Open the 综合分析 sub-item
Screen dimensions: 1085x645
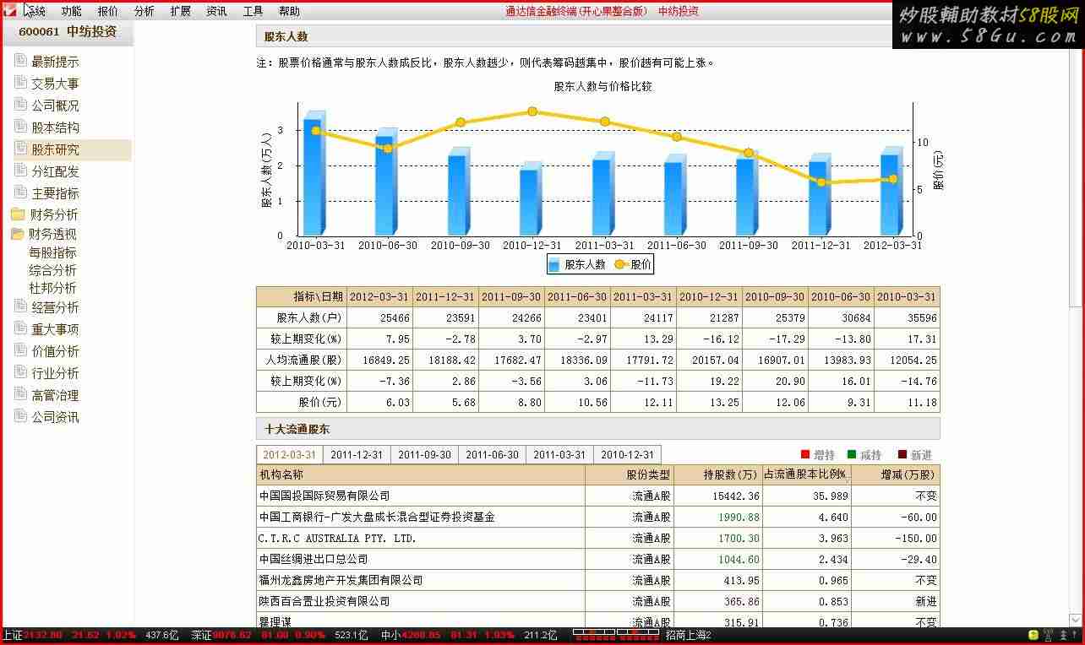52,270
